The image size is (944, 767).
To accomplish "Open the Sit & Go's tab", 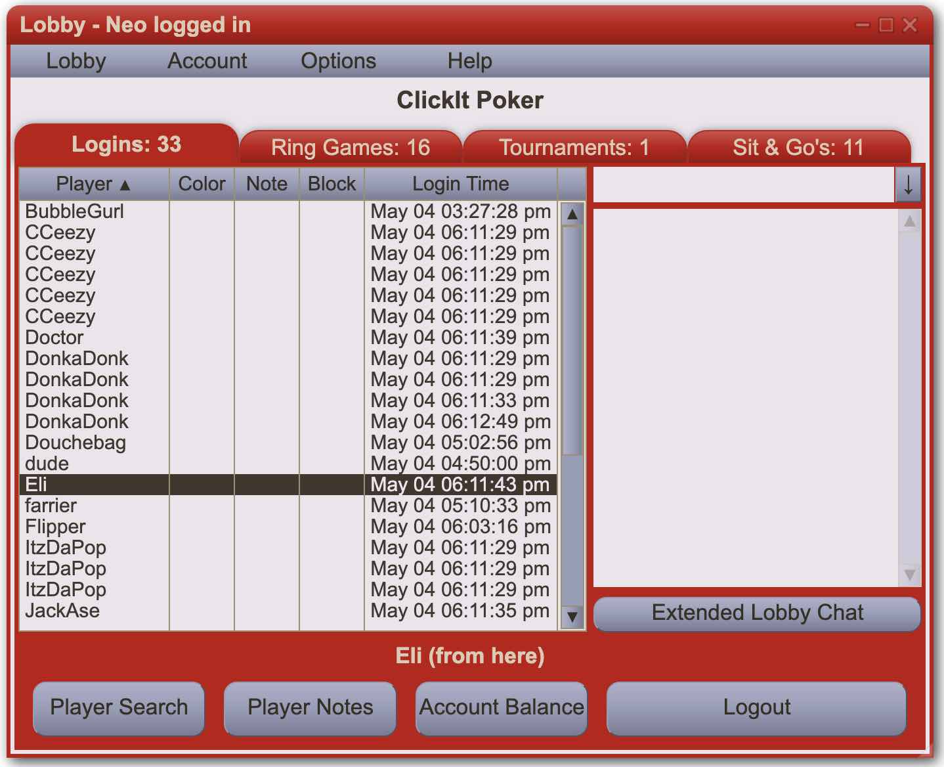I will tap(798, 148).
